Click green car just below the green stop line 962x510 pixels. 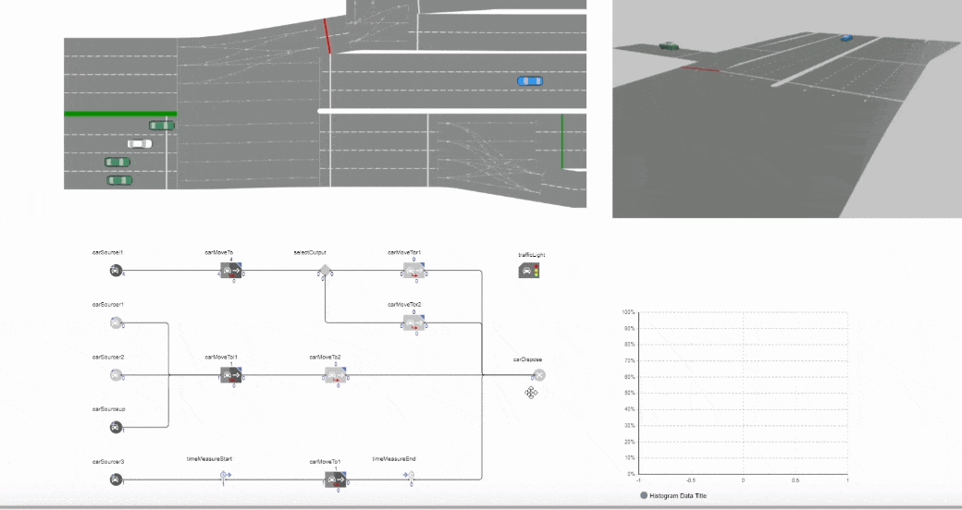pyautogui.click(x=162, y=126)
